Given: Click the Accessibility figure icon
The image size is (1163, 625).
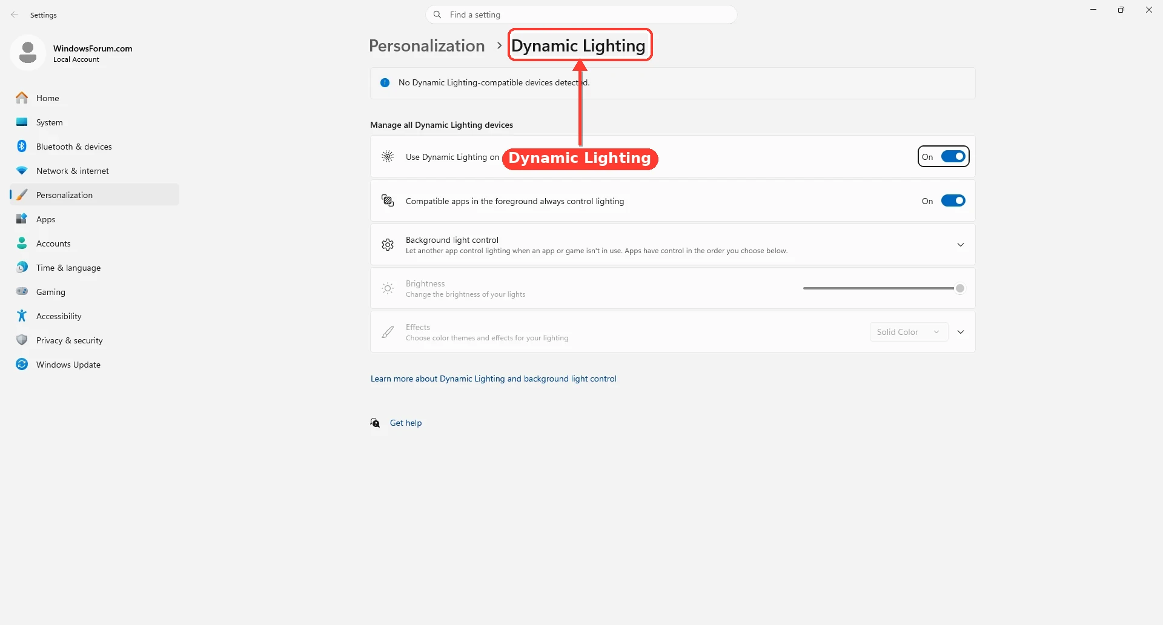Looking at the screenshot, I should 22,316.
